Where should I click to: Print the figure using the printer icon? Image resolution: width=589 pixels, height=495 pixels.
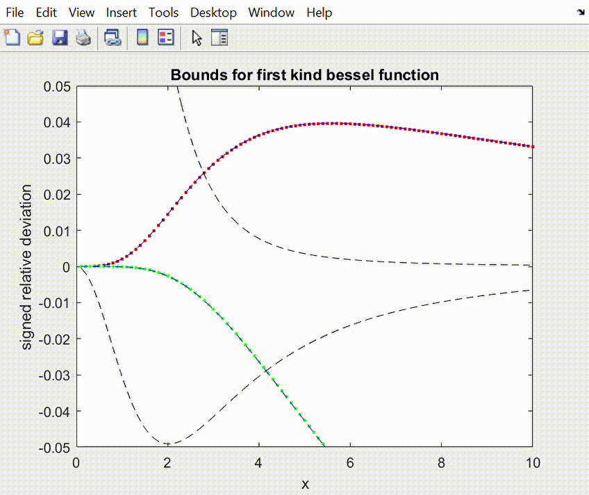[83, 38]
